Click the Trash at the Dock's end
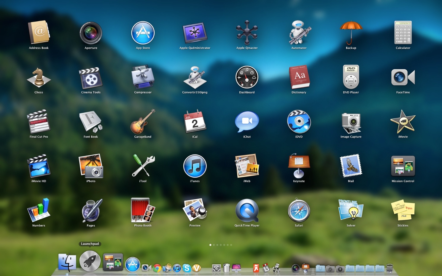The image size is (442, 276). (390, 268)
